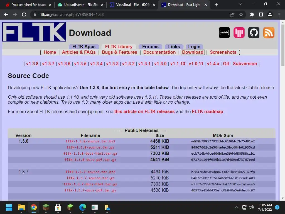This screenshot has height=214, width=285.
Task: Bookmark this page with the star icon
Action: coord(241,14)
